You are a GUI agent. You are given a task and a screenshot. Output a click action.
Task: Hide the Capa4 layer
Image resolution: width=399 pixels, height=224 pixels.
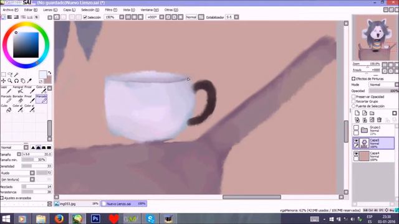coord(356,154)
